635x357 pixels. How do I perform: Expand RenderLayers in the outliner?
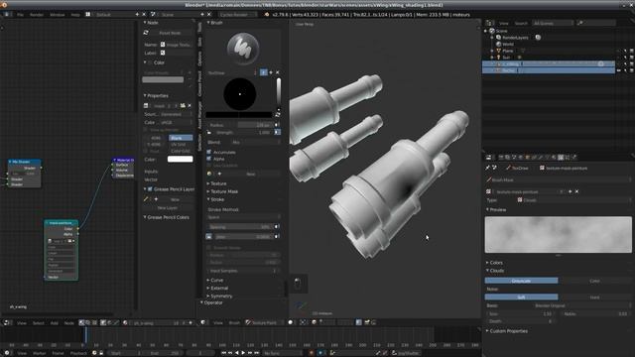coord(492,38)
